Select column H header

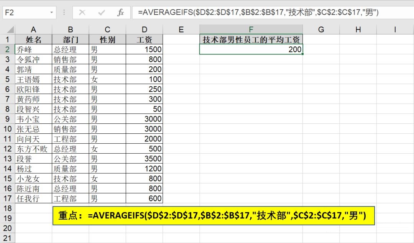tap(358, 29)
